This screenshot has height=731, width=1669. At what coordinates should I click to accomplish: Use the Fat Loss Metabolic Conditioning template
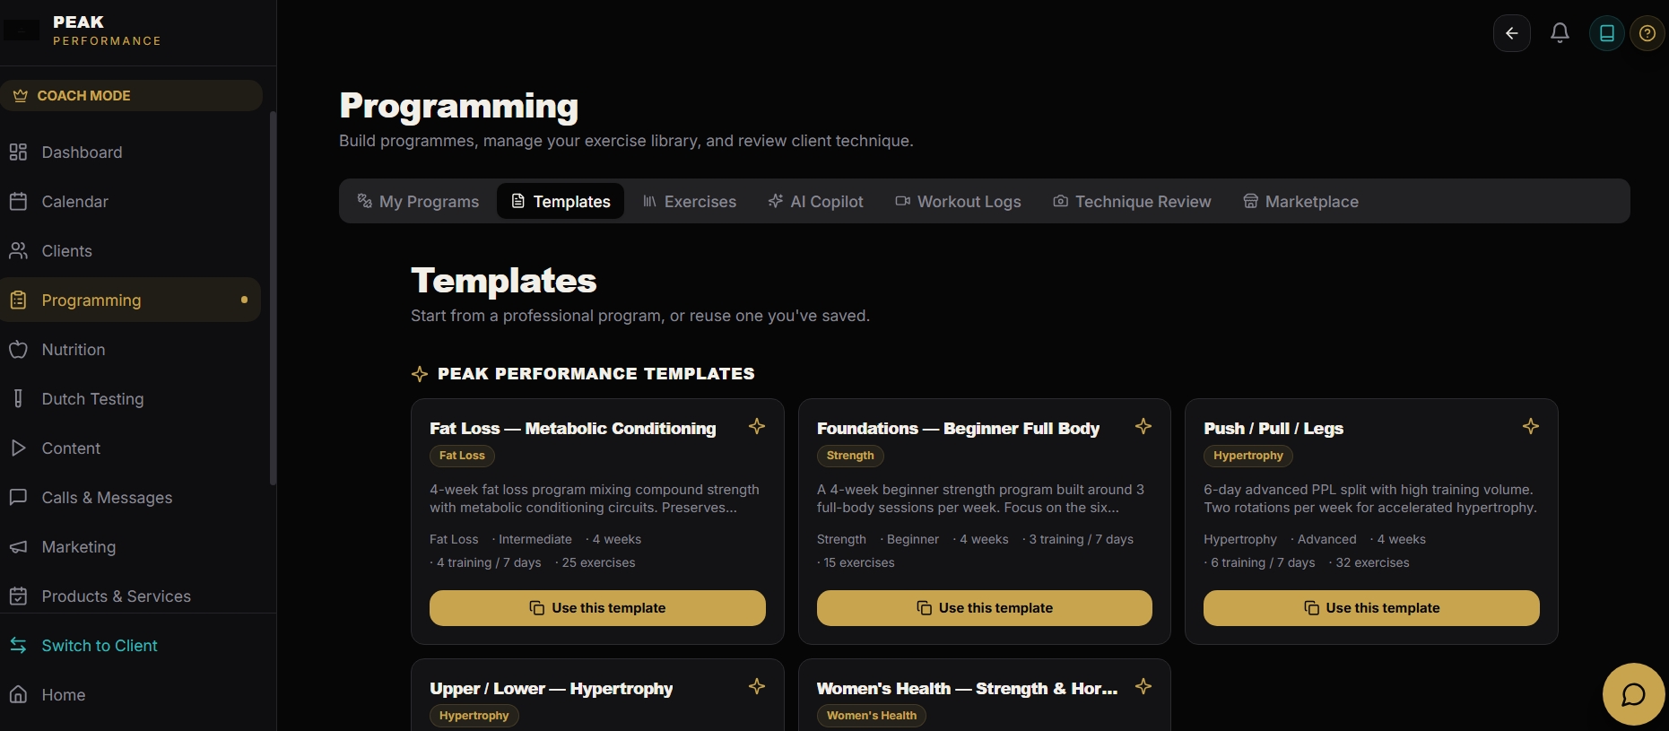597,608
